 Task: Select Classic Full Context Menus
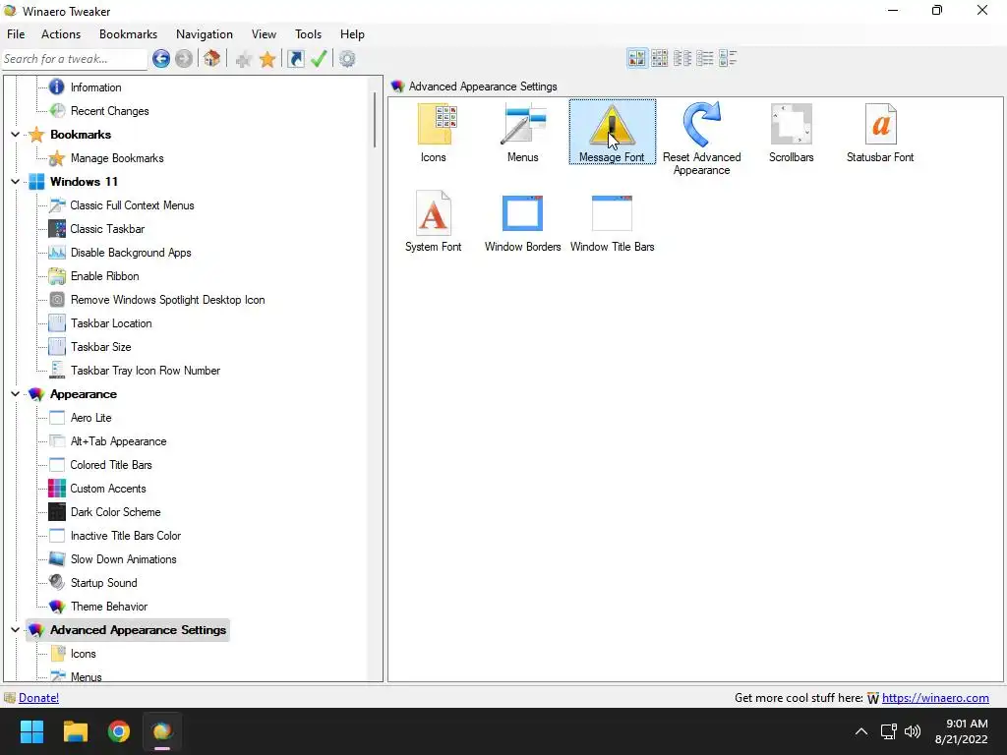pos(133,205)
